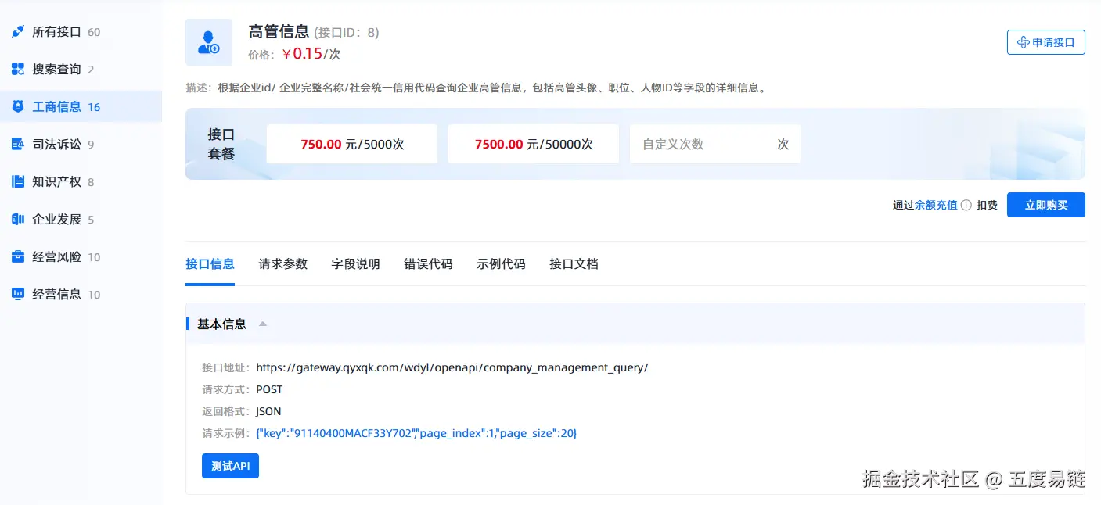The width and height of the screenshot is (1101, 505).
Task: Click the 测试API button
Action: [230, 466]
